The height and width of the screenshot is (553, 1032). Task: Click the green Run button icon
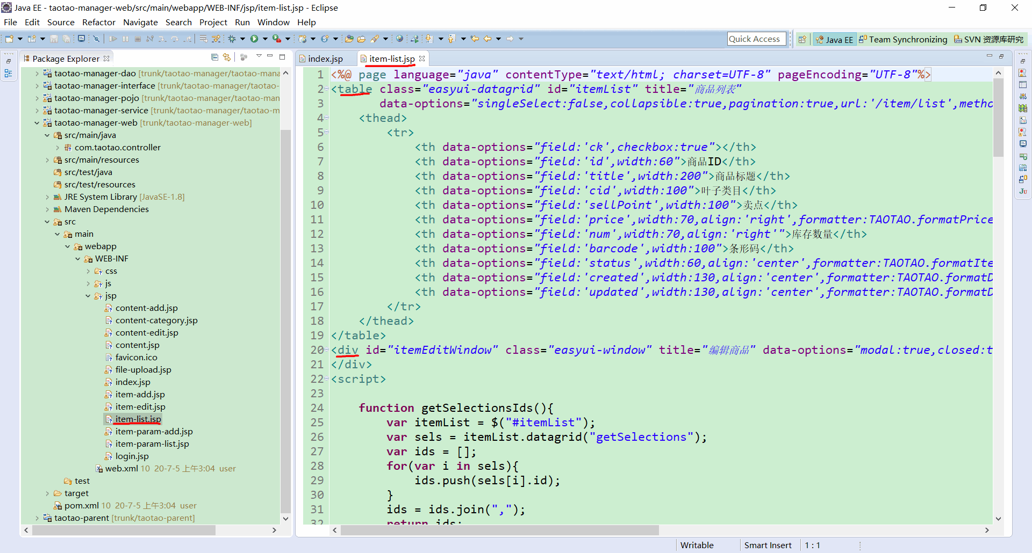[254, 39]
